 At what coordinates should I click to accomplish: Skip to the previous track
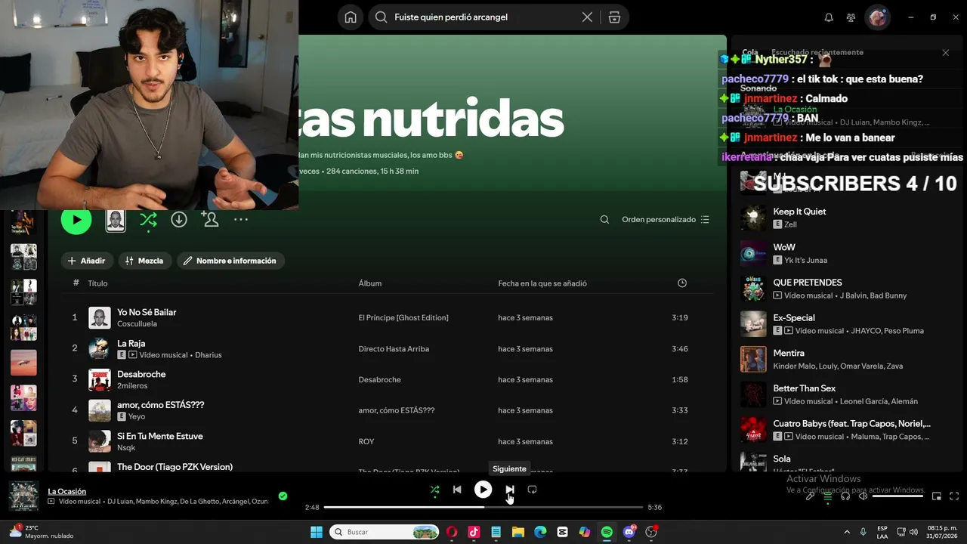point(457,490)
